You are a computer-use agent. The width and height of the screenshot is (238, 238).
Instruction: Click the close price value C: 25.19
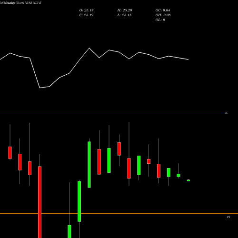coord(86,15)
